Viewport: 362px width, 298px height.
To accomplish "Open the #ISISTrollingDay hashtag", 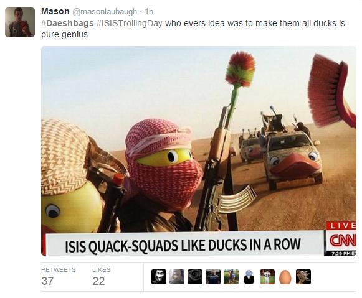I will click(x=130, y=23).
